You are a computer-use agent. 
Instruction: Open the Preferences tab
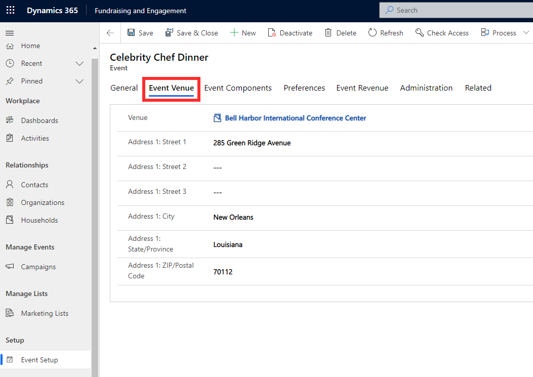[304, 88]
